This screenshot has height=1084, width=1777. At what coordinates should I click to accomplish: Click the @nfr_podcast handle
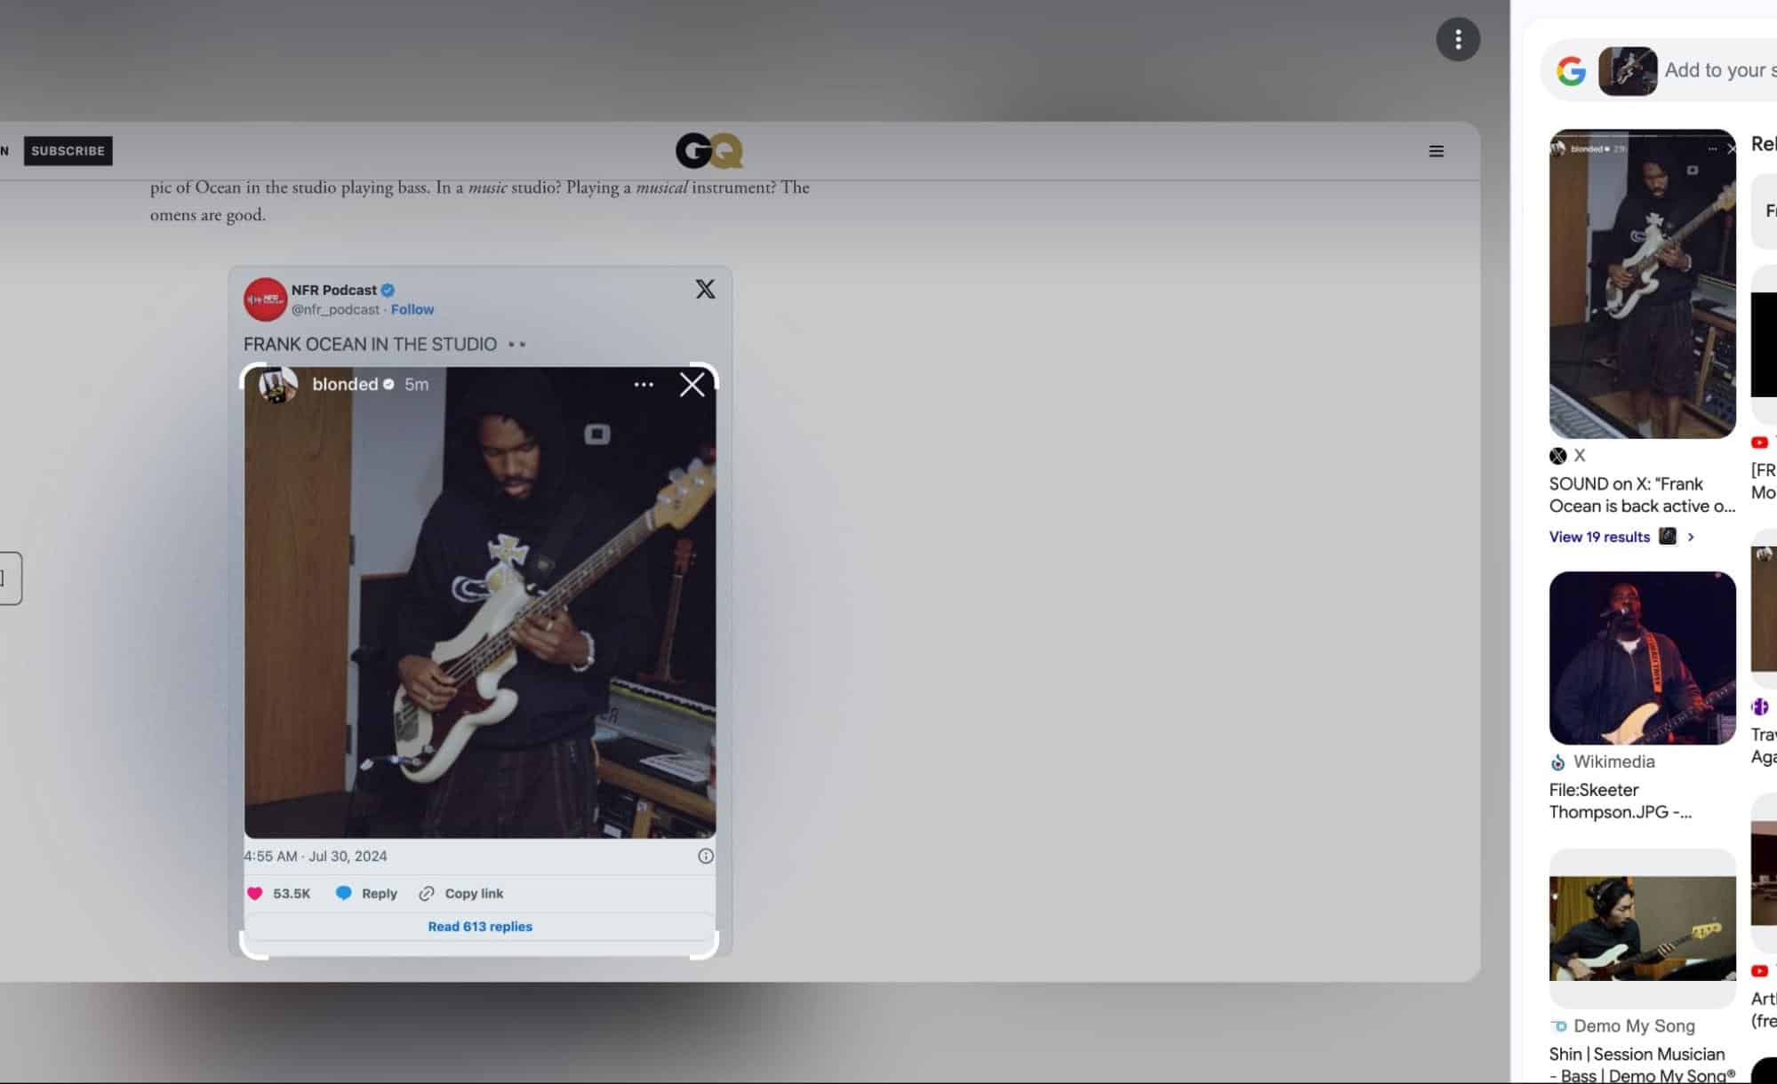click(335, 309)
